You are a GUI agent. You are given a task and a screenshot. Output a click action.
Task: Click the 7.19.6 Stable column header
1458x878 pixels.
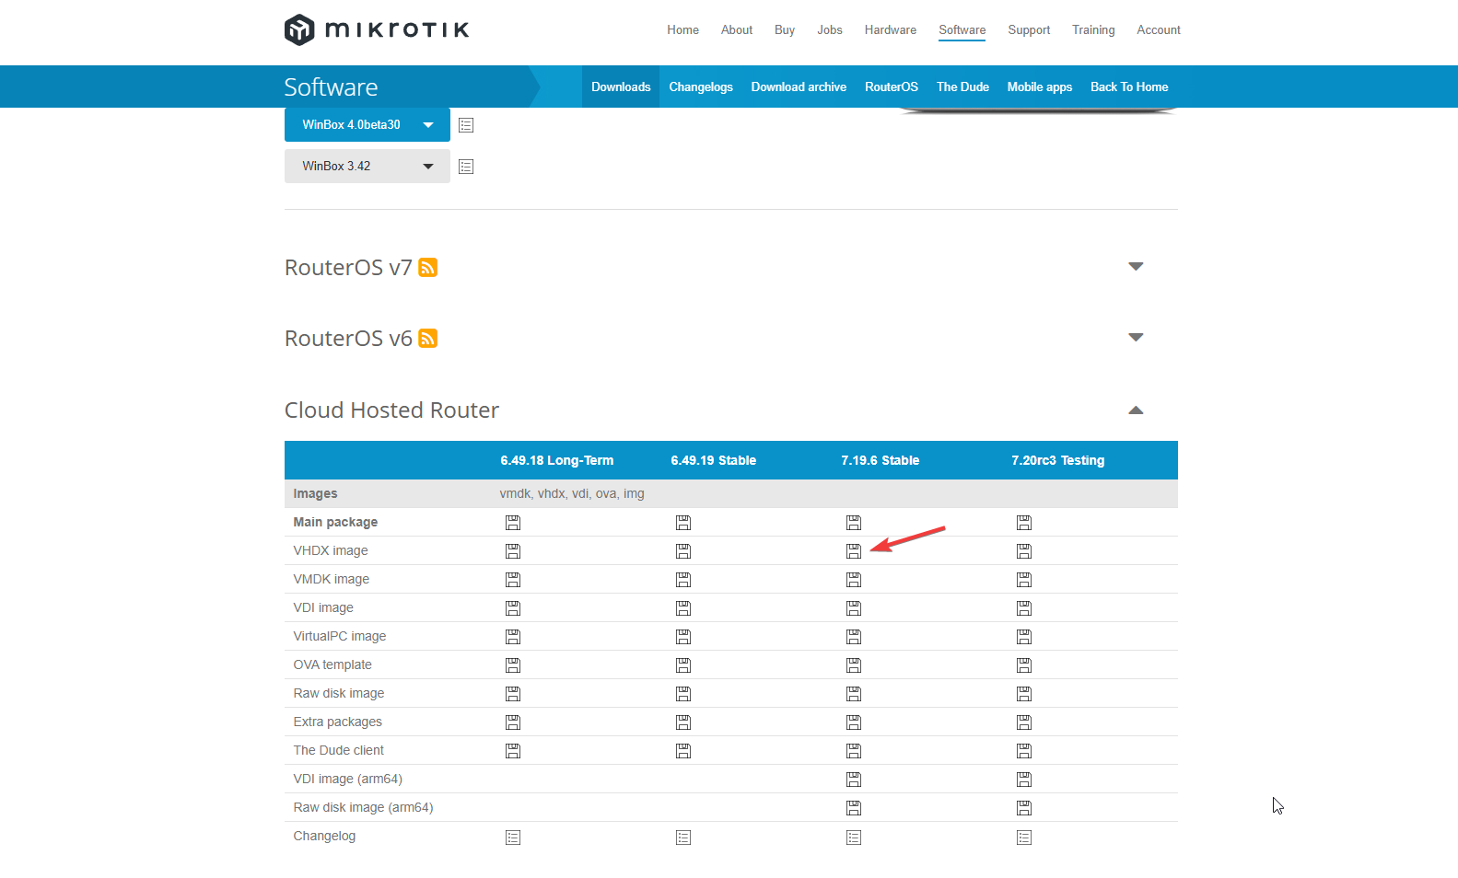click(x=880, y=460)
